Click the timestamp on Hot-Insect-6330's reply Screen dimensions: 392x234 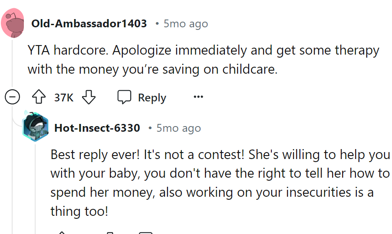(x=178, y=128)
